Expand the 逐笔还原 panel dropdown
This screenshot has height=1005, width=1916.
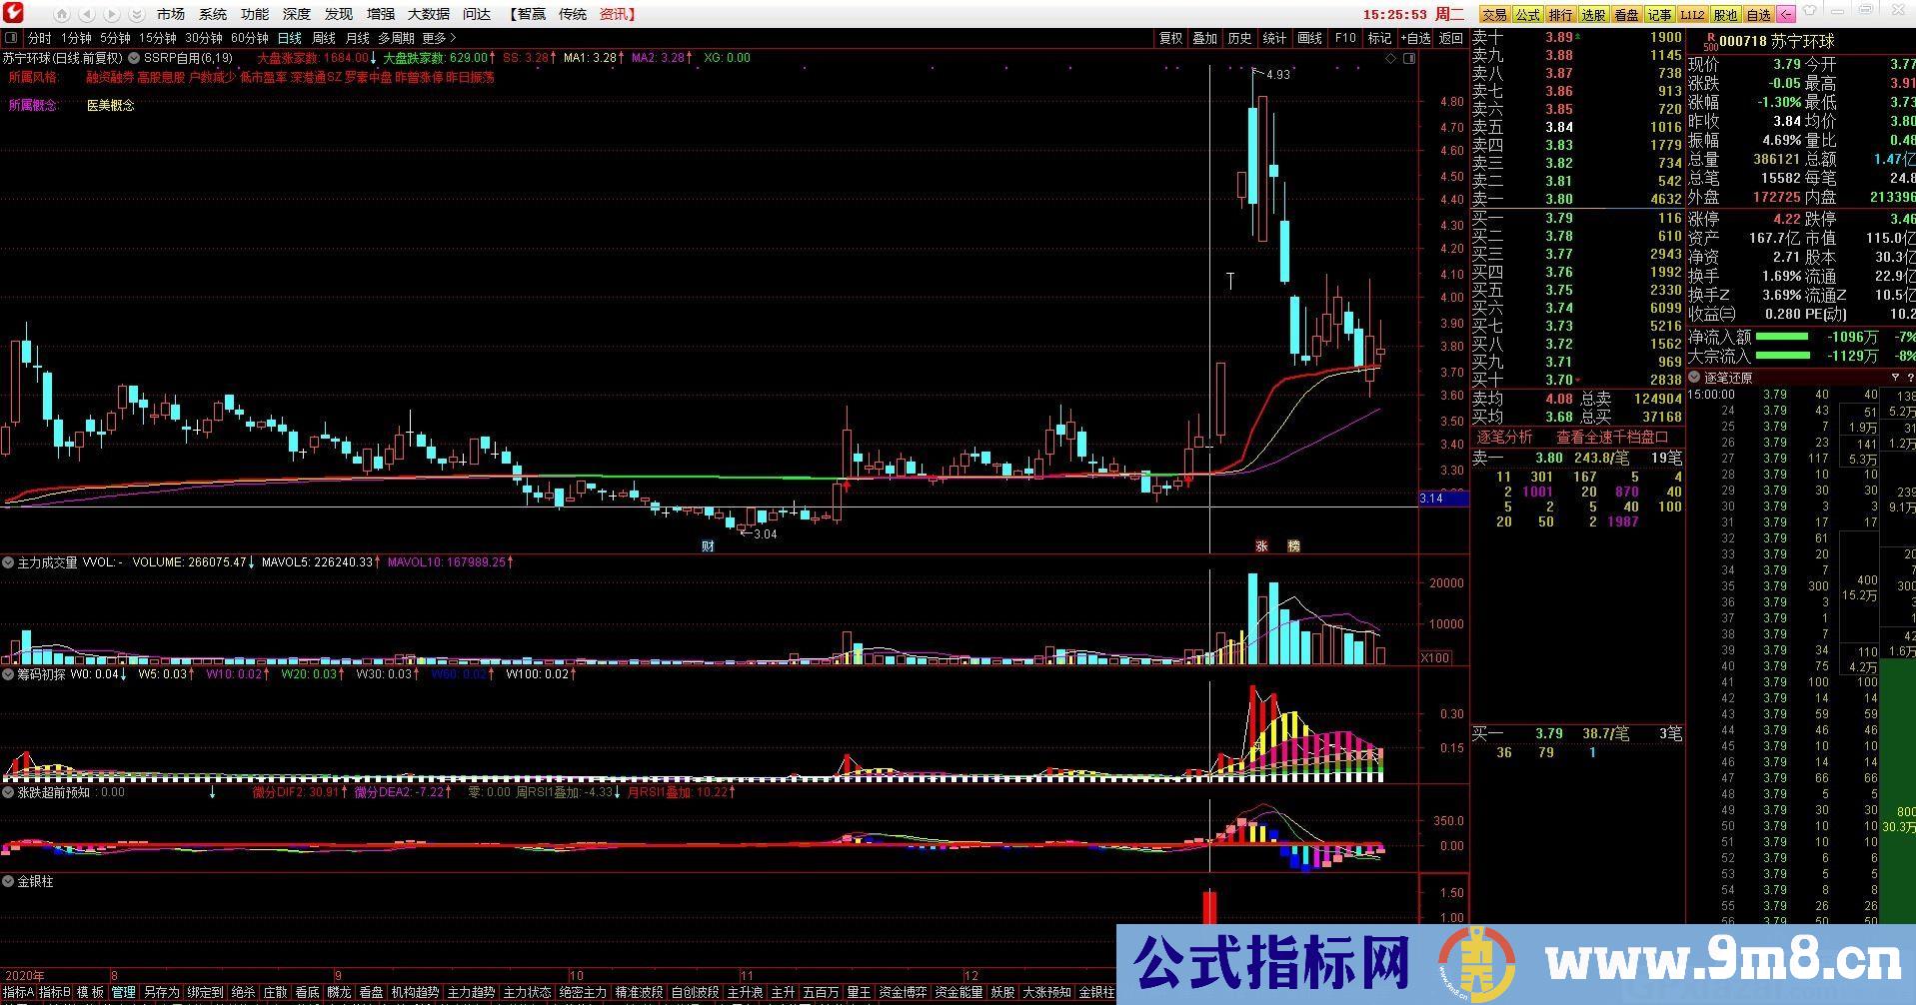tap(1694, 378)
